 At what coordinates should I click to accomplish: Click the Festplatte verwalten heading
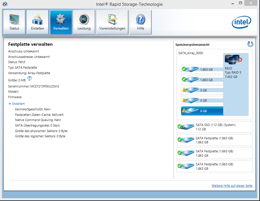point(30,44)
